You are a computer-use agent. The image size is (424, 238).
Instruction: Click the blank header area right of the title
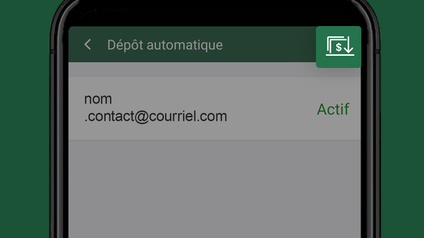point(269,45)
